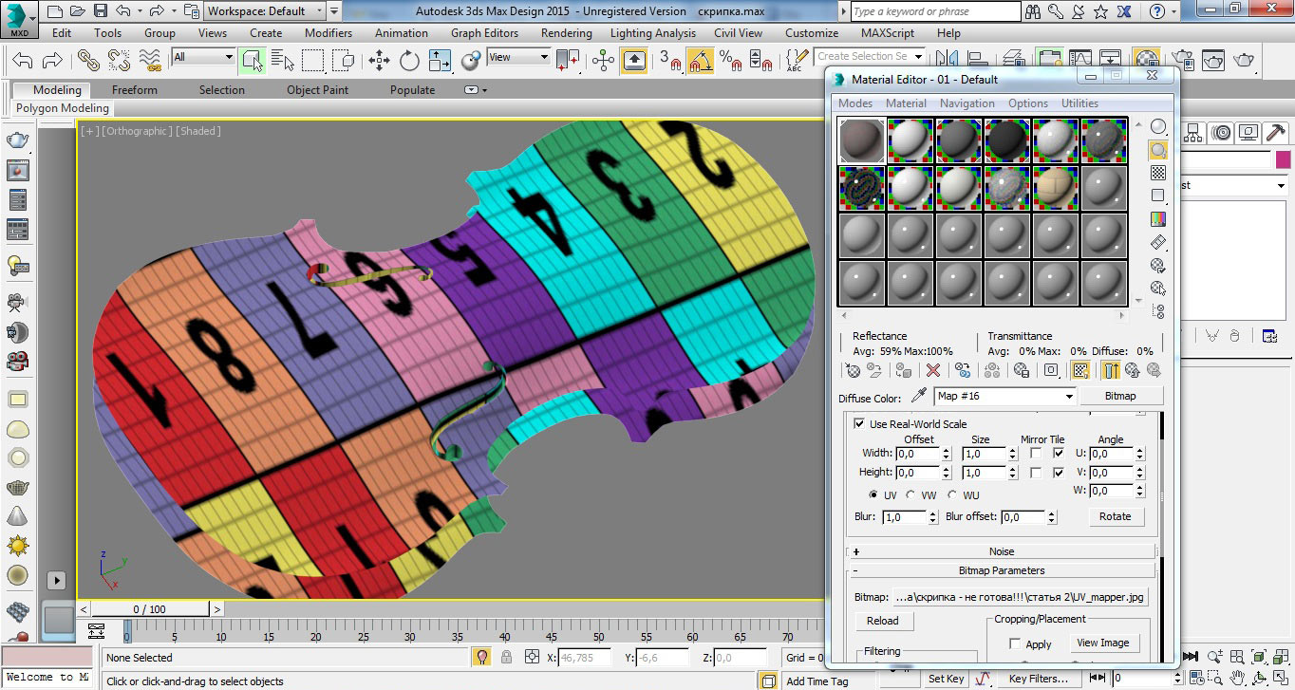Screen dimensions: 1295x690
Task: Click the pink object color swatch
Action: click(1283, 159)
